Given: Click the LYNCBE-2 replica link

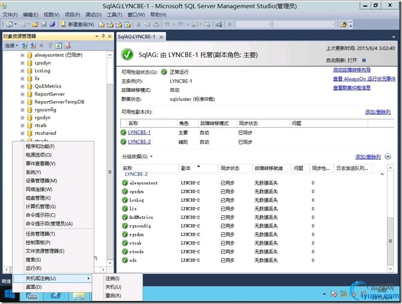Looking at the screenshot, I should 139,142.
